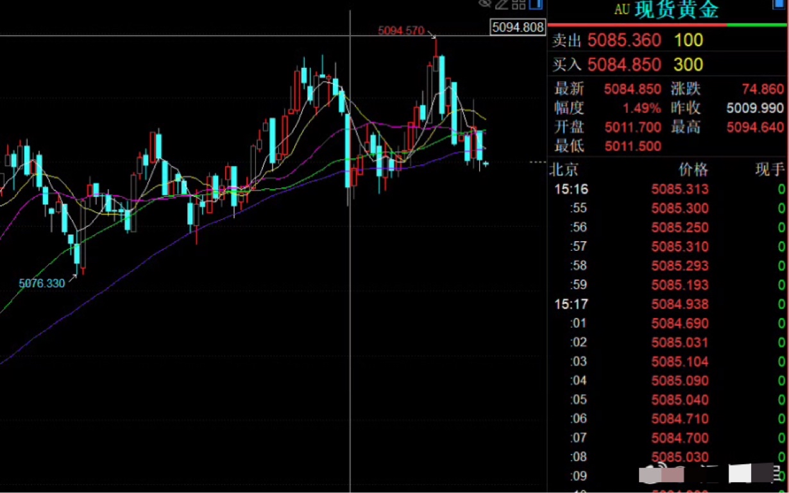Click the 开盘 value 5011.700
The width and height of the screenshot is (789, 493).
click(632, 127)
